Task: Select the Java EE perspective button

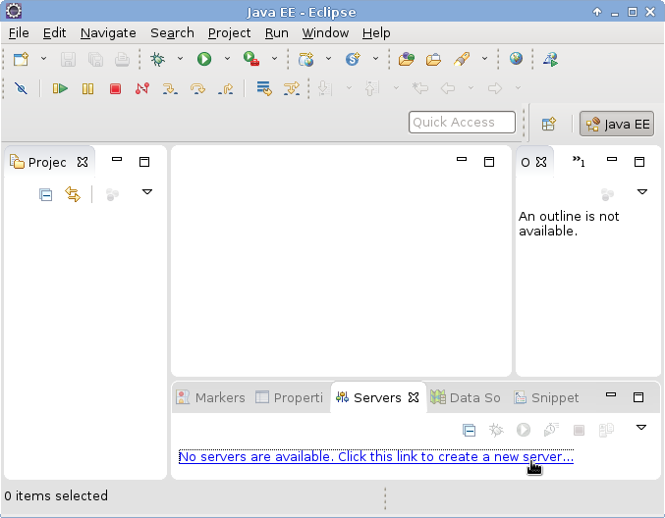Action: 617,124
